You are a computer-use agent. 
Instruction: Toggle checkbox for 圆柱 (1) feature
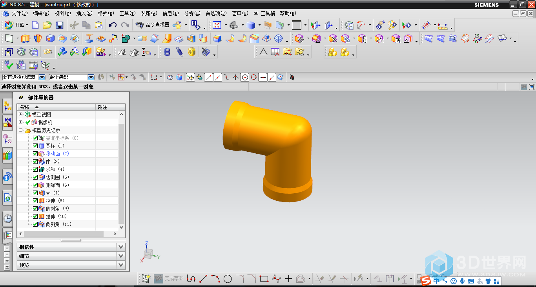[35, 146]
